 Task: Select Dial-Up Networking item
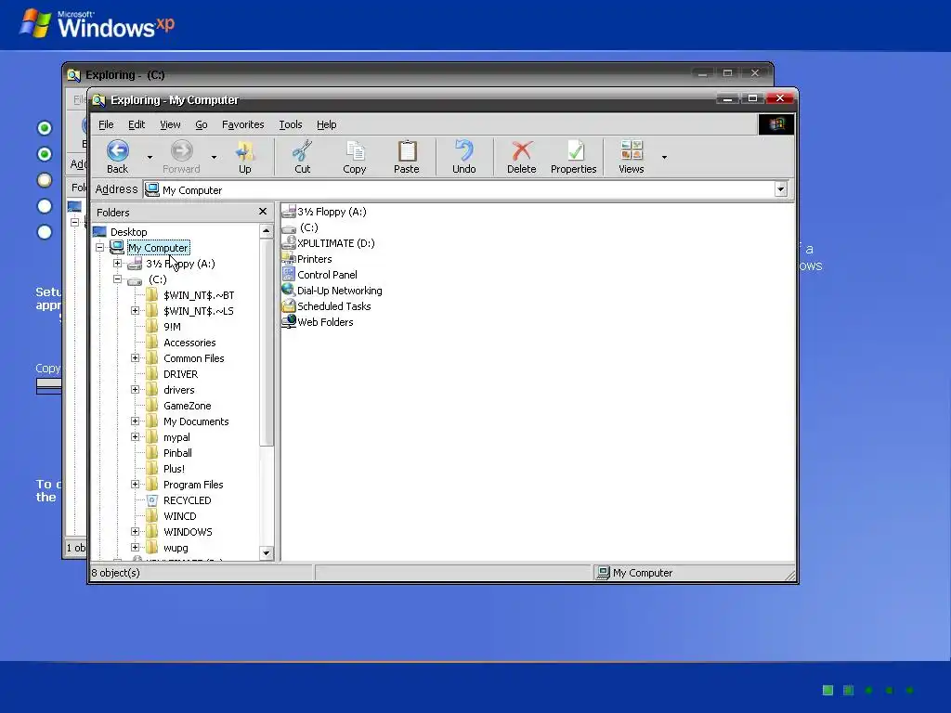[332, 291]
